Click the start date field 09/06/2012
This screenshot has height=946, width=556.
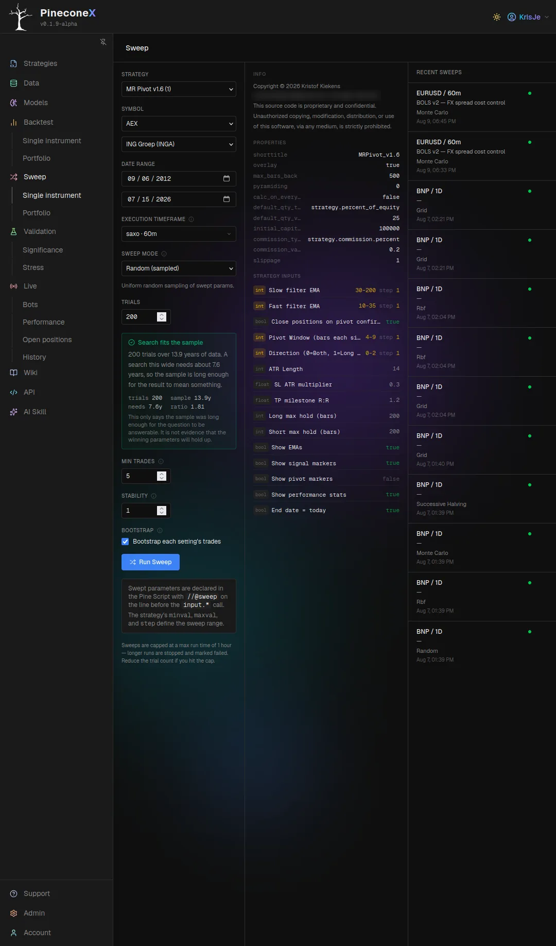pos(179,179)
